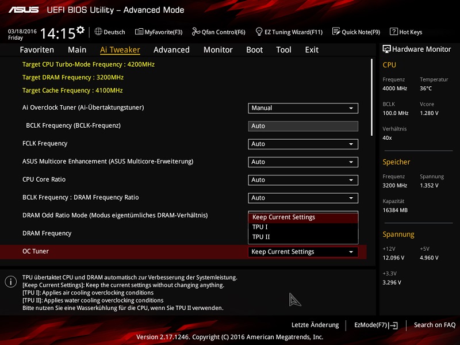Click +3.3V value 3.296 V
The width and height of the screenshot is (460, 345).
point(392,282)
